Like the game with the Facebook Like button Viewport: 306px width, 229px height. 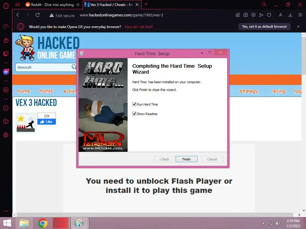tap(46, 122)
